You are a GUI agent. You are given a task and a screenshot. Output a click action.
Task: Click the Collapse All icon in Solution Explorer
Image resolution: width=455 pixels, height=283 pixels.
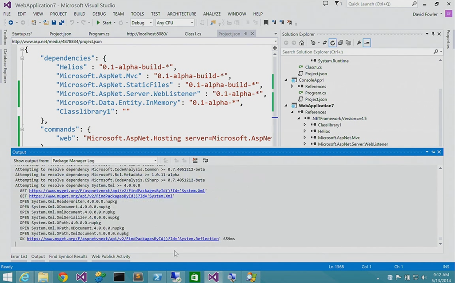340,43
